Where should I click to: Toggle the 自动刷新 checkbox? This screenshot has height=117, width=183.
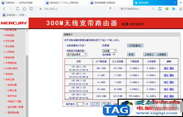coord(114,54)
